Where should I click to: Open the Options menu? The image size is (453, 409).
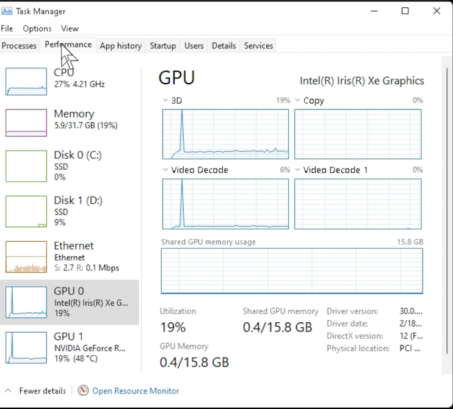(37, 28)
